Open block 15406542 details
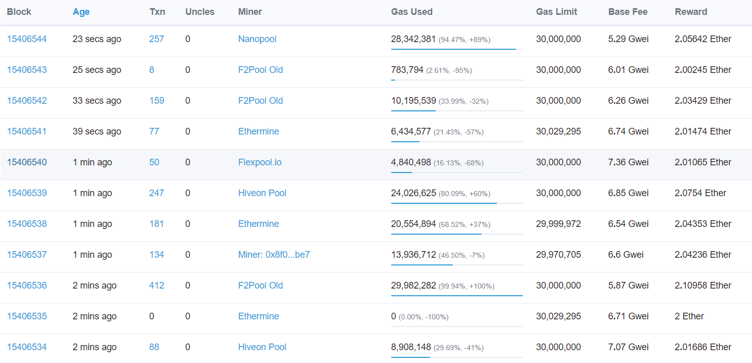752x363 pixels. pyautogui.click(x=27, y=101)
